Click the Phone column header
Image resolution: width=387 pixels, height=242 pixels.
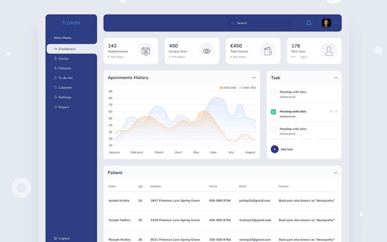(213, 186)
